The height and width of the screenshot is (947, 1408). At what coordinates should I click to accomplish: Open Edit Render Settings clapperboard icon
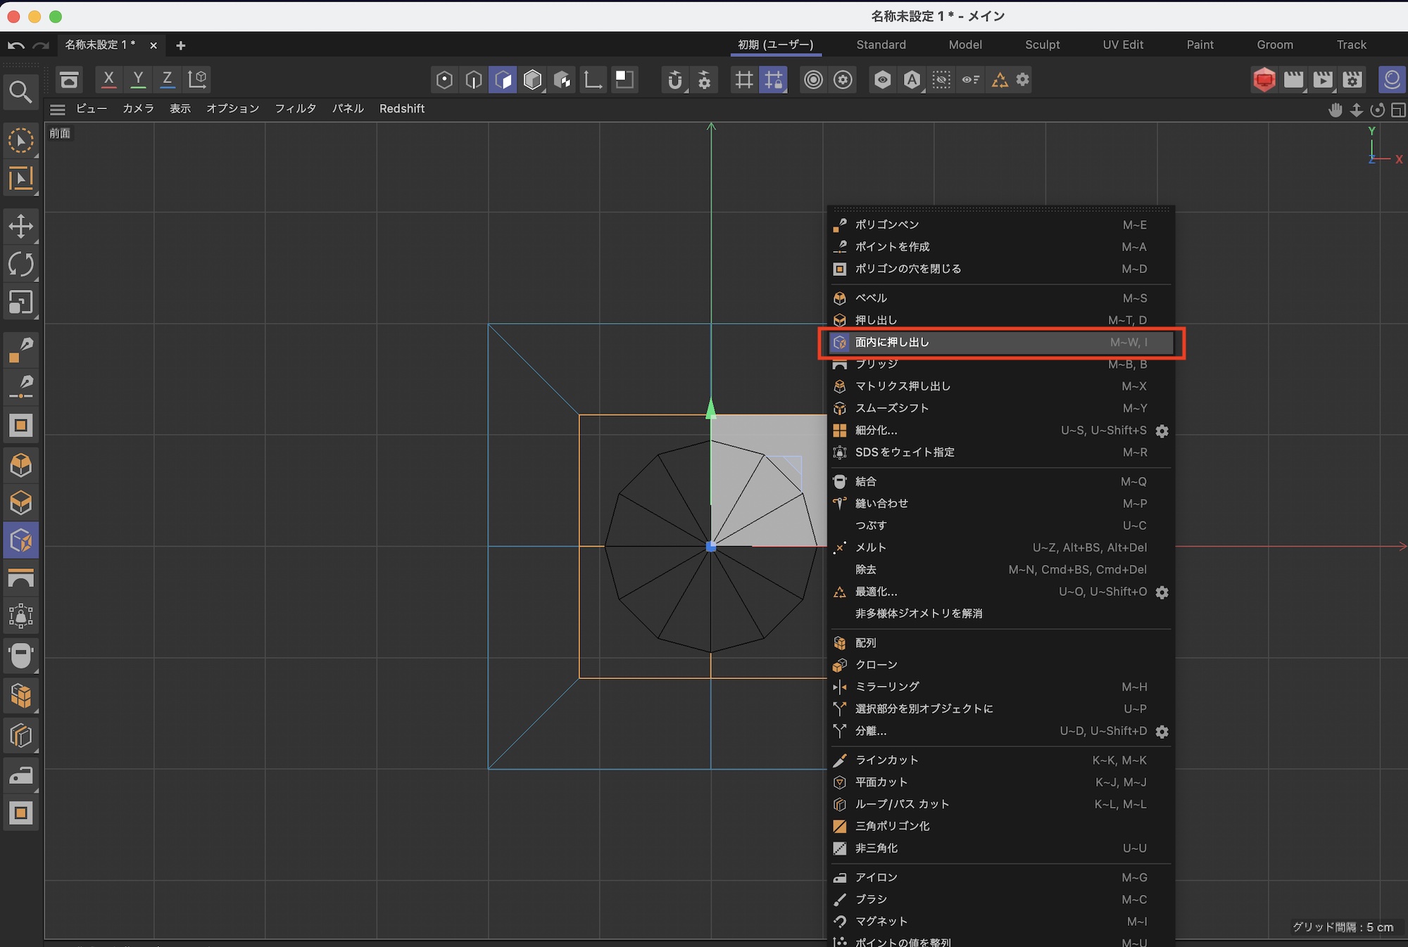pyautogui.click(x=1352, y=80)
